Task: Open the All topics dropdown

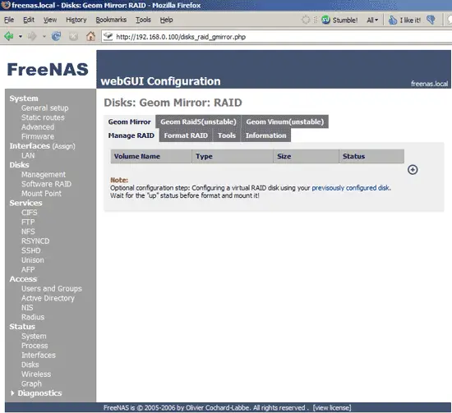Action: (x=372, y=20)
